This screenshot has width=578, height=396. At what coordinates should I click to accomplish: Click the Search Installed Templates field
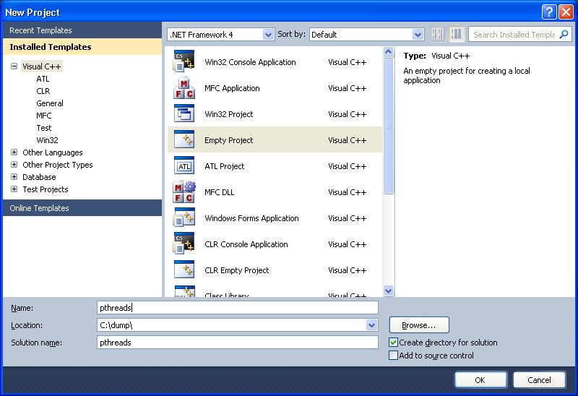[514, 34]
